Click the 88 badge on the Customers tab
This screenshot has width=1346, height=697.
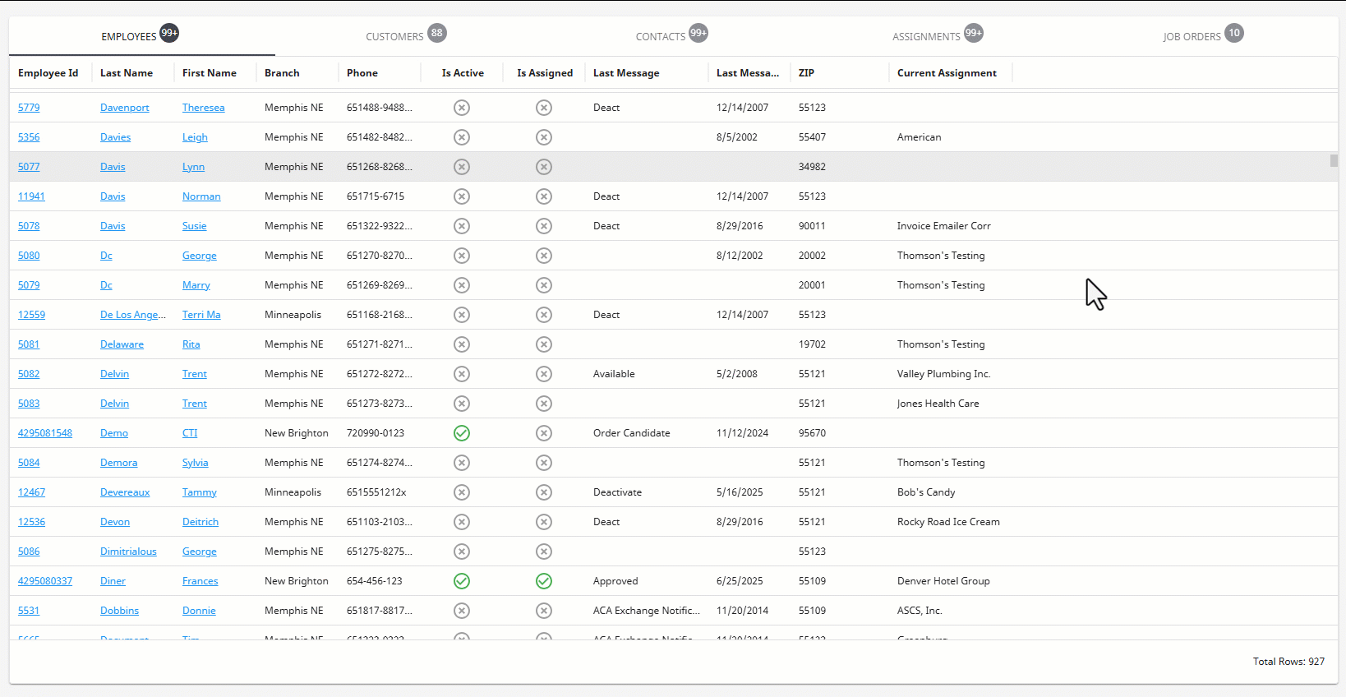[437, 33]
